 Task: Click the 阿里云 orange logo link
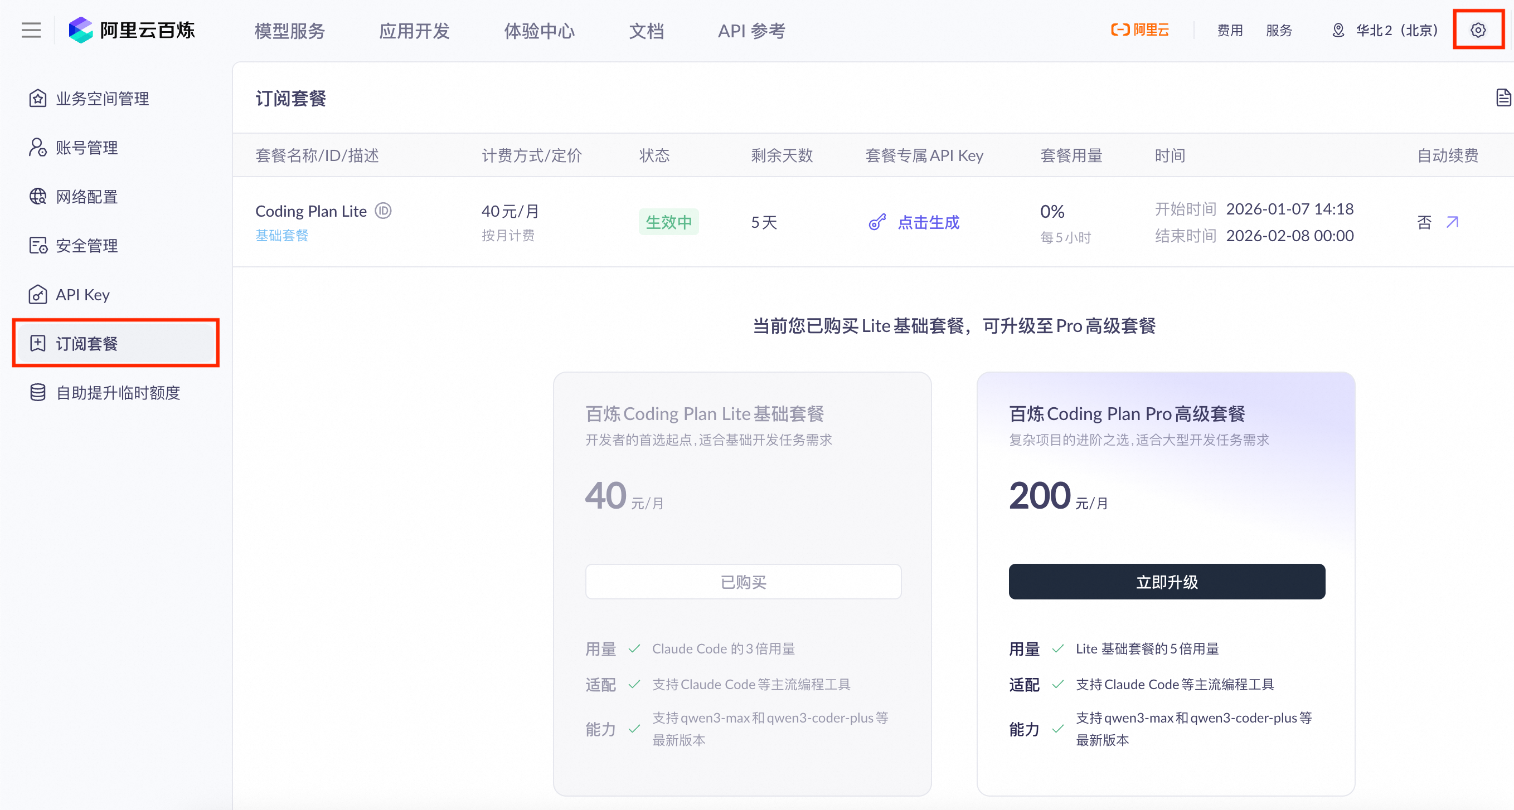[x=1139, y=30]
